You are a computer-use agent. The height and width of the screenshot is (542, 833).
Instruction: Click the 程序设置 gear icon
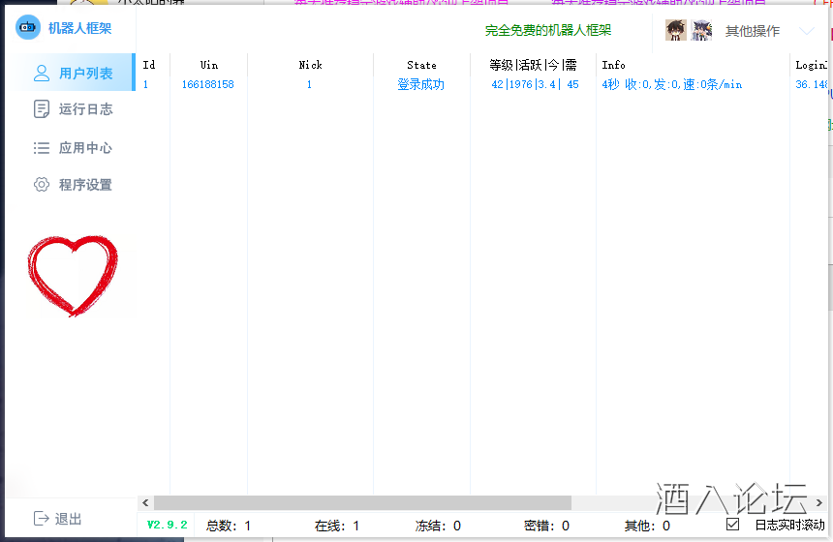pos(42,185)
